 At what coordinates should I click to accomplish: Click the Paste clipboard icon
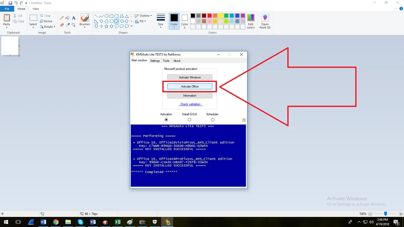pyautogui.click(x=7, y=18)
